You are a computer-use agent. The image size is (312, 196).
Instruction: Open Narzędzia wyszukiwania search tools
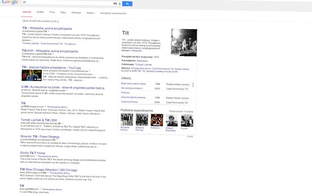pyautogui.click(x=113, y=13)
